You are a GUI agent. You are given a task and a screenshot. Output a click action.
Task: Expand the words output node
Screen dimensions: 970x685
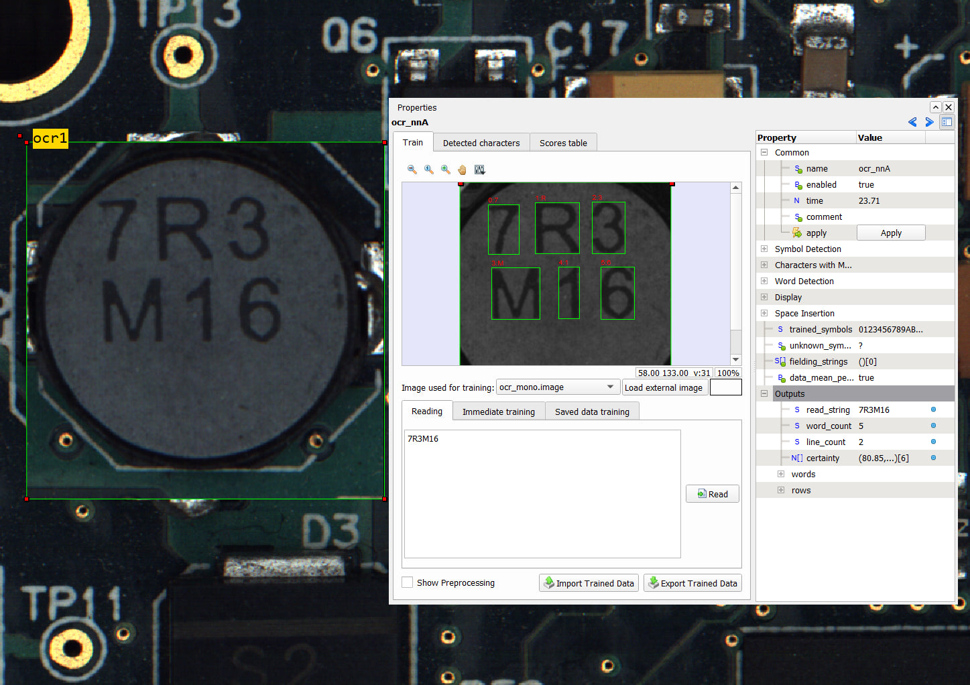point(781,474)
